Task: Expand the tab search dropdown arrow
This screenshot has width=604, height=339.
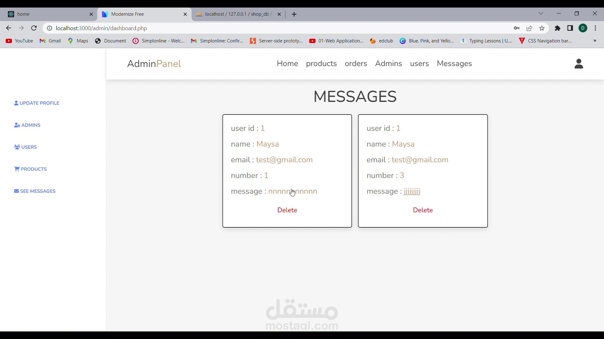Action: [x=541, y=13]
